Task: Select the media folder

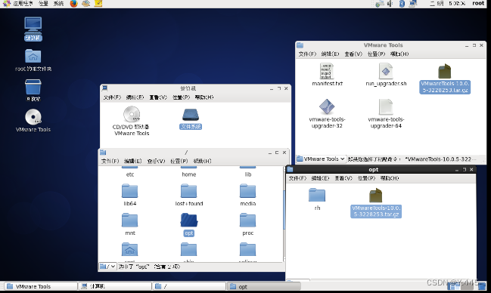Action: [x=247, y=195]
